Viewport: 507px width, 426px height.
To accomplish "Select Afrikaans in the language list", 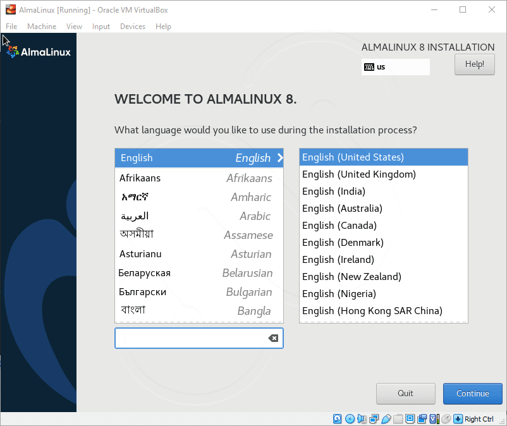I will tap(199, 178).
